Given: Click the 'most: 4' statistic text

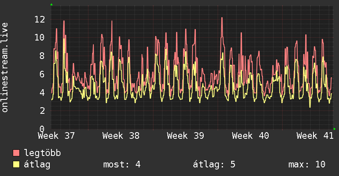Looking at the screenshot, I should point(122,165).
